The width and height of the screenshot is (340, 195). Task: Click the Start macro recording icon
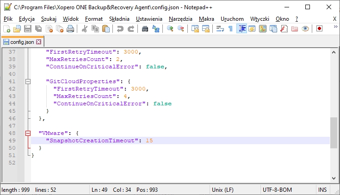point(319,29)
